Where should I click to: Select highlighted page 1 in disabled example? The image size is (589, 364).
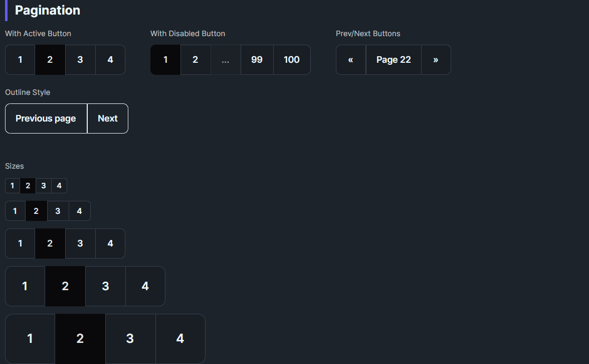pyautogui.click(x=165, y=59)
